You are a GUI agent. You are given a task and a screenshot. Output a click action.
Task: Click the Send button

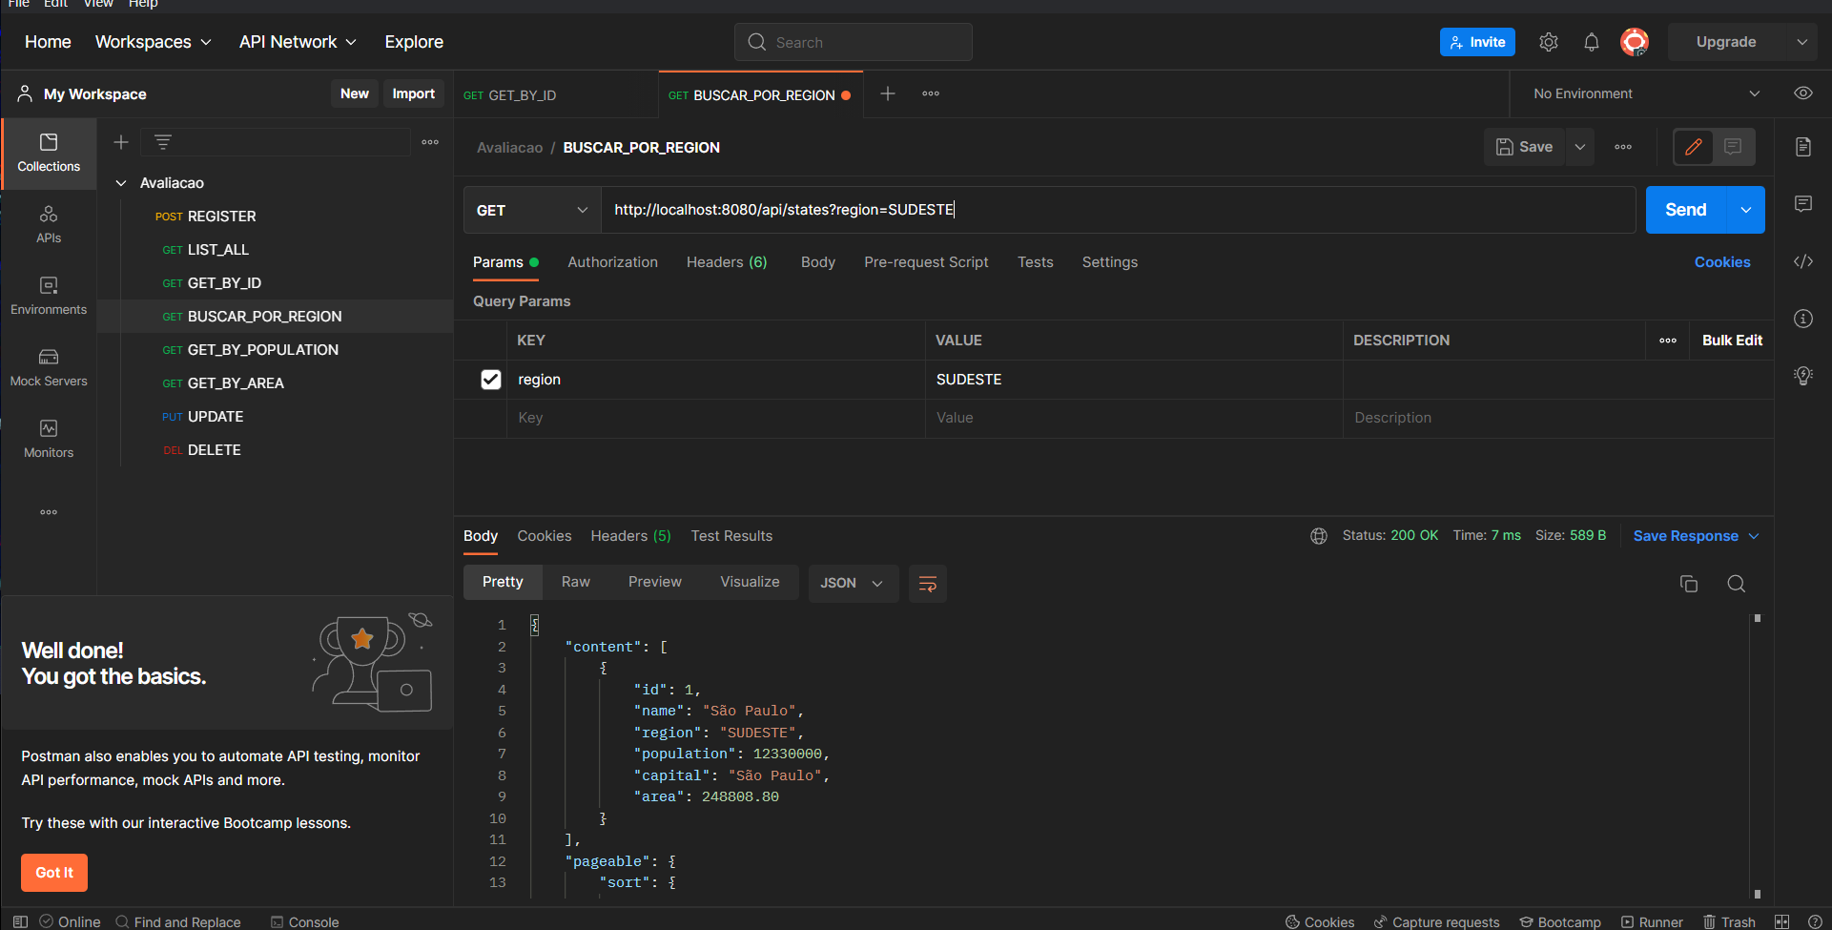point(1684,210)
